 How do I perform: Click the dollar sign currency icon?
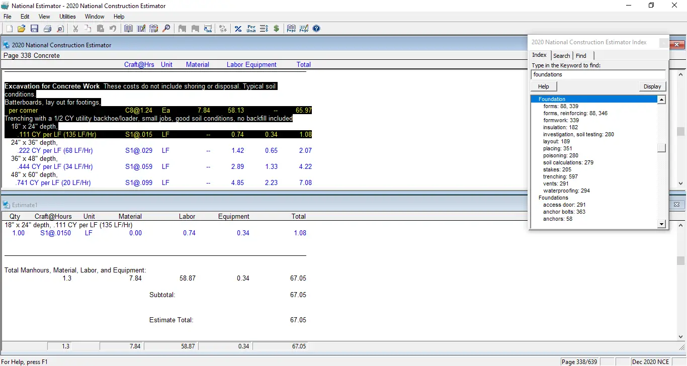[276, 29]
